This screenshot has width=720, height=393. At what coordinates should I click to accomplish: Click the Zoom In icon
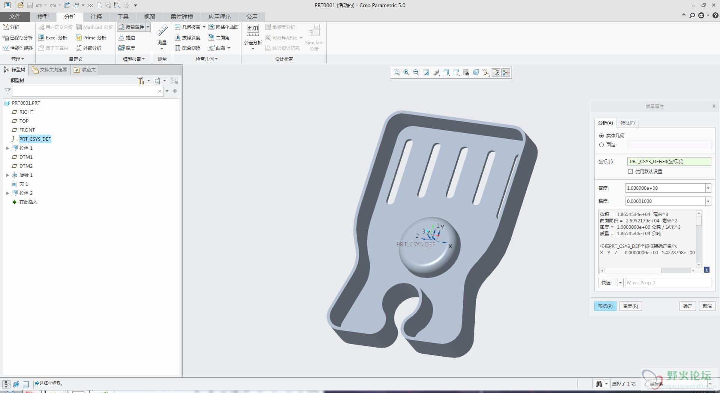point(406,73)
